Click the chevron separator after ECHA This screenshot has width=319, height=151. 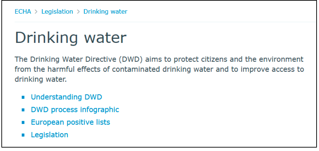pyautogui.click(x=36, y=12)
